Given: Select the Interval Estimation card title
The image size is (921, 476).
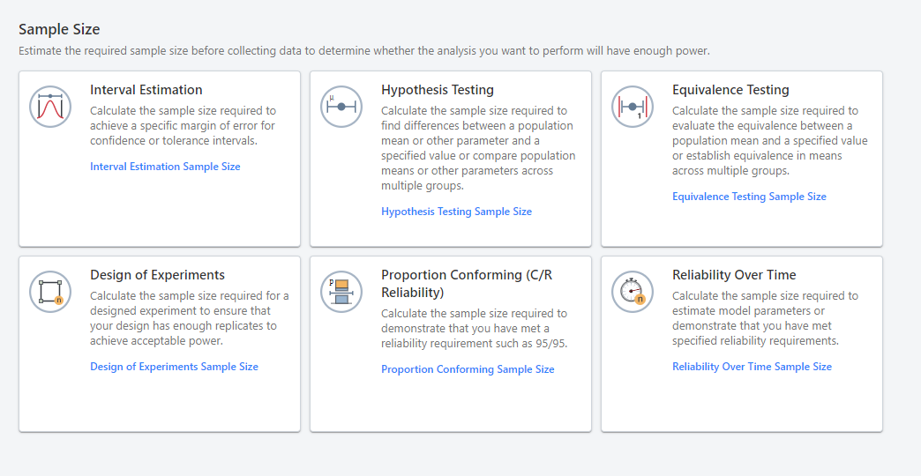Looking at the screenshot, I should (x=146, y=90).
